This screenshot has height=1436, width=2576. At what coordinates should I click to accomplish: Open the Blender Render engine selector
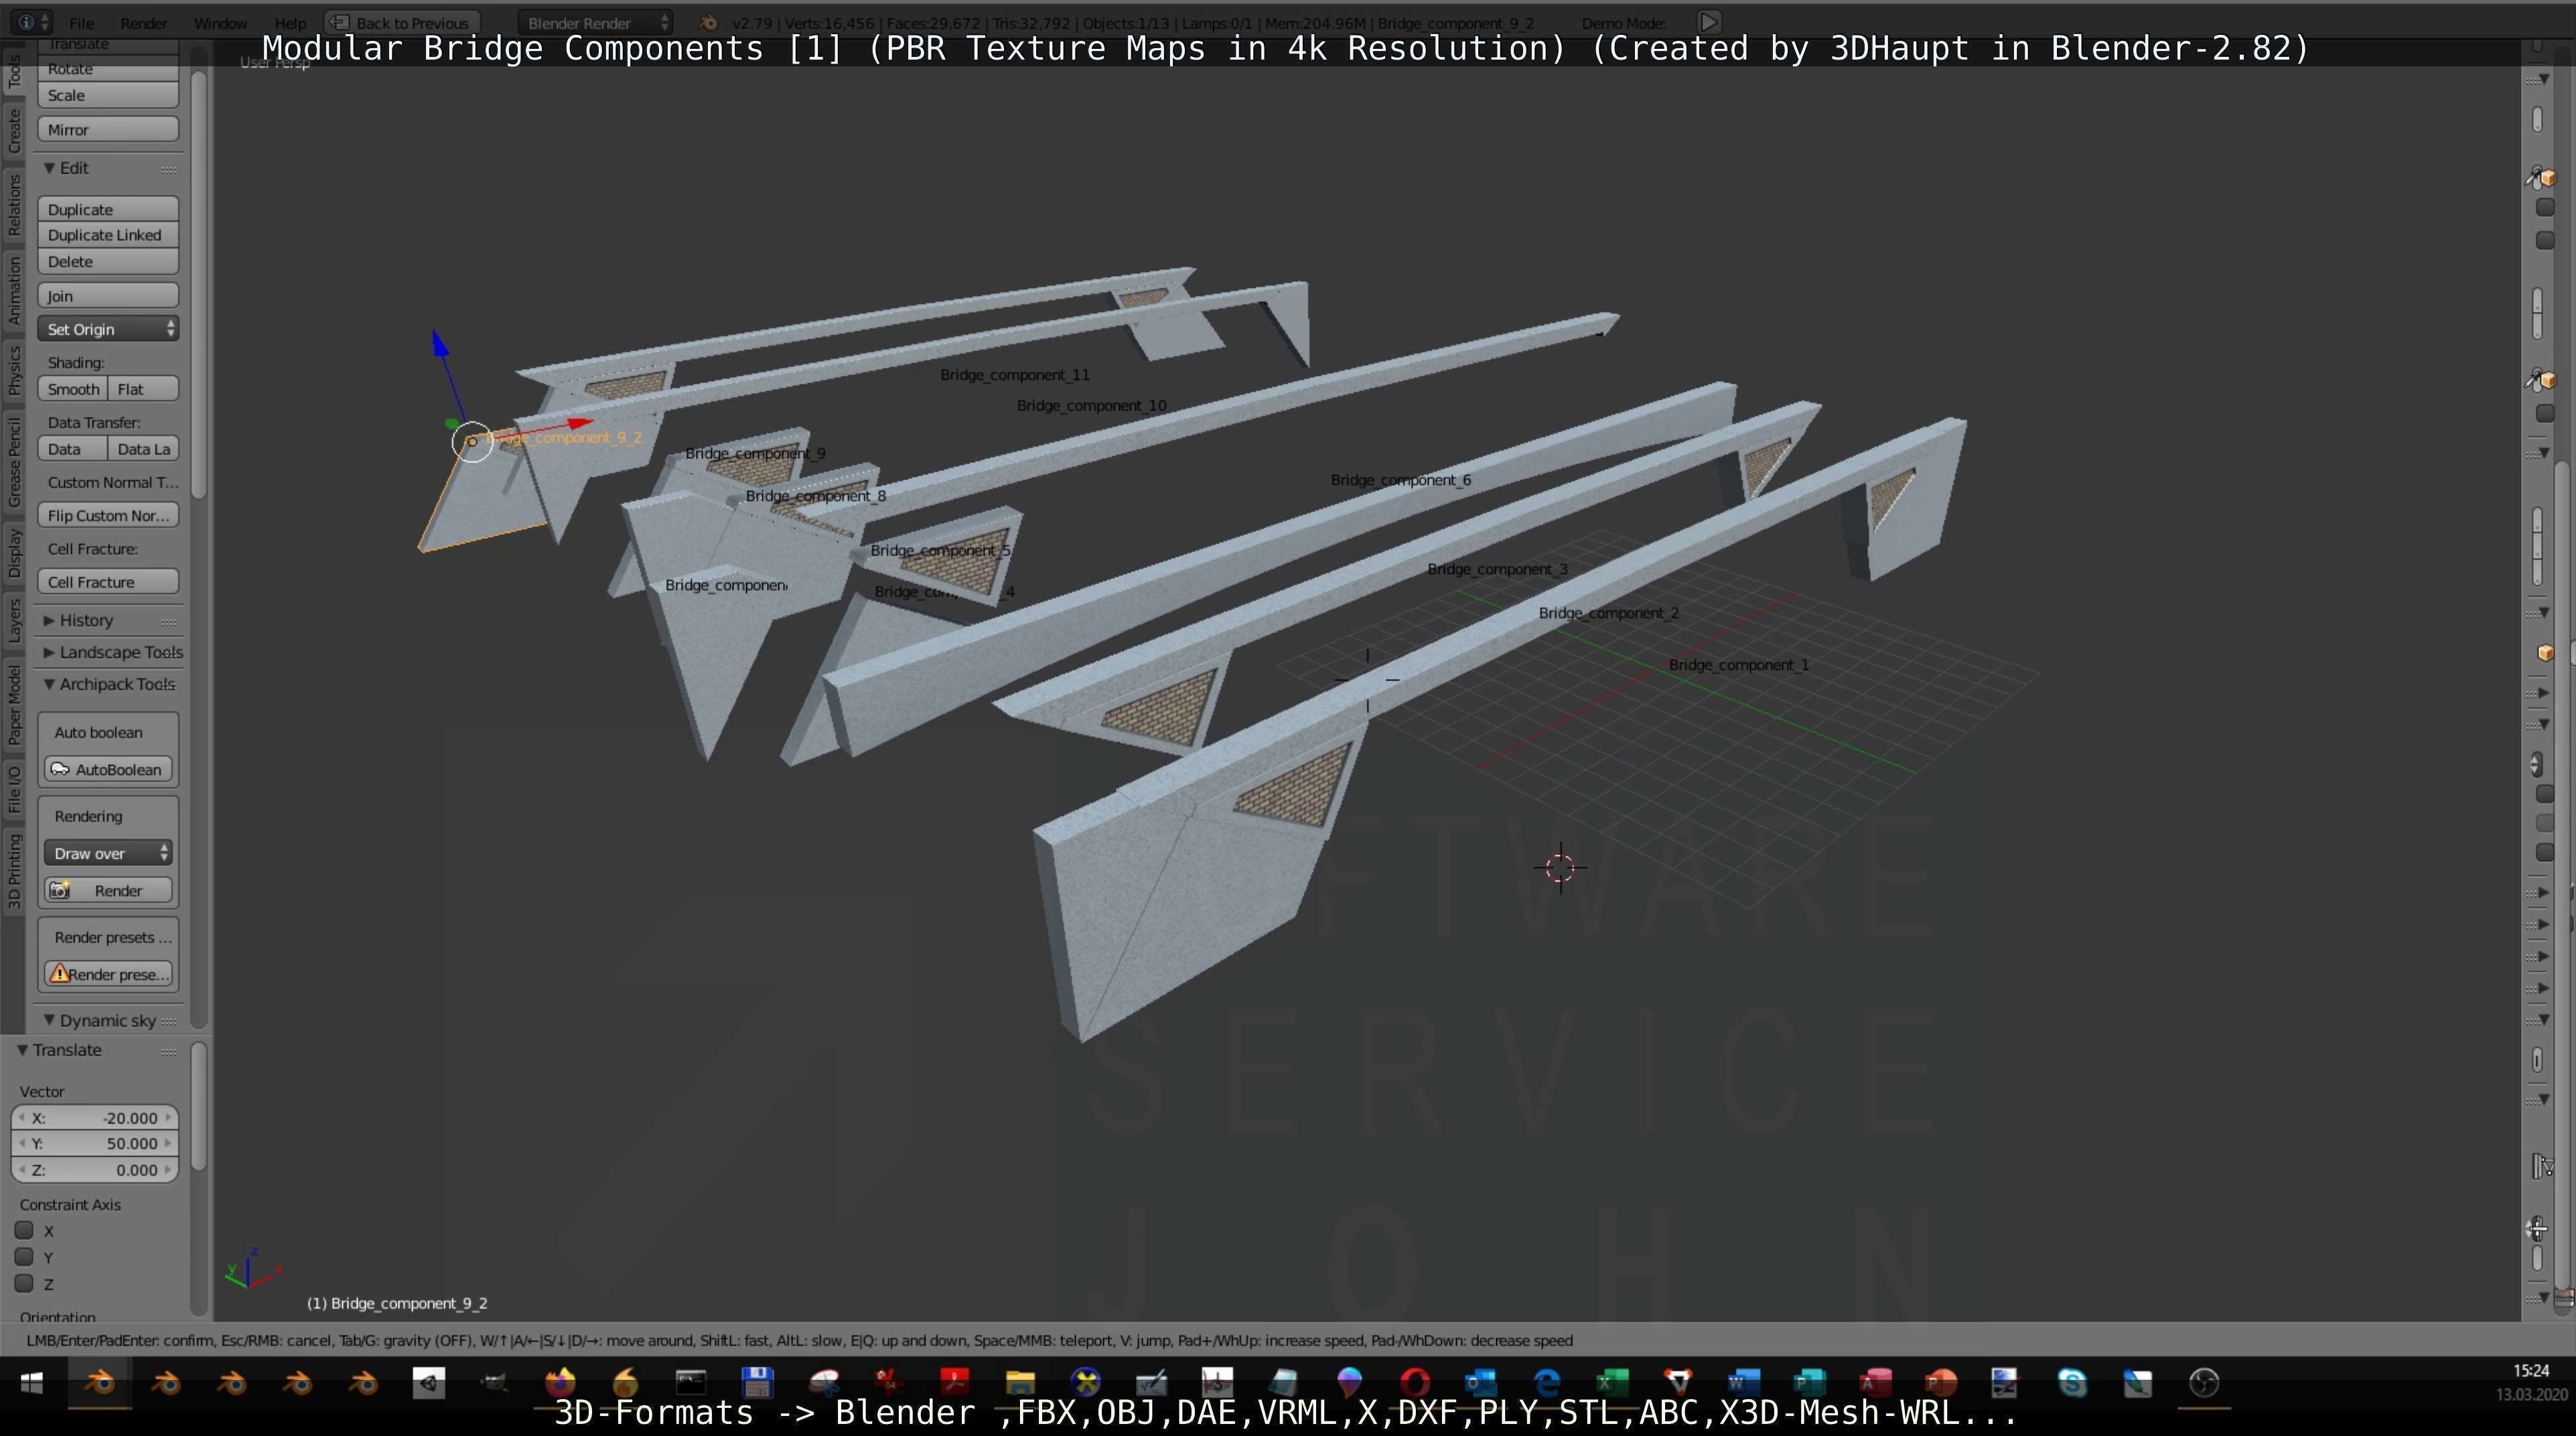[596, 22]
